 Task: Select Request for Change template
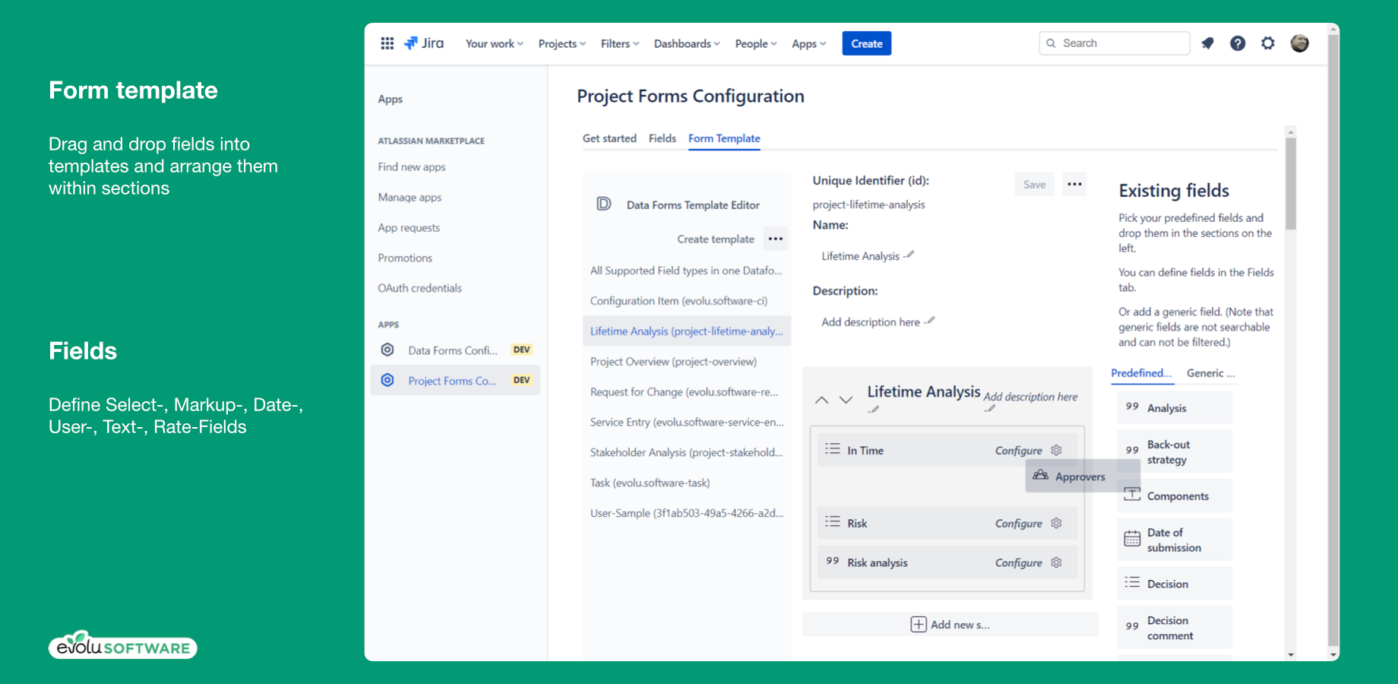pos(687,391)
